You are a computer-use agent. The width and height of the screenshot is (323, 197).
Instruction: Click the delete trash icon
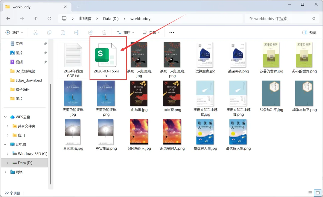[104, 33]
